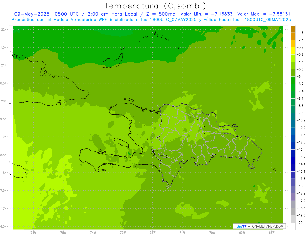Screen dimensions: 305x236
Task: Click "Valor Max. = -3.58131" in header
Action: 264,14
